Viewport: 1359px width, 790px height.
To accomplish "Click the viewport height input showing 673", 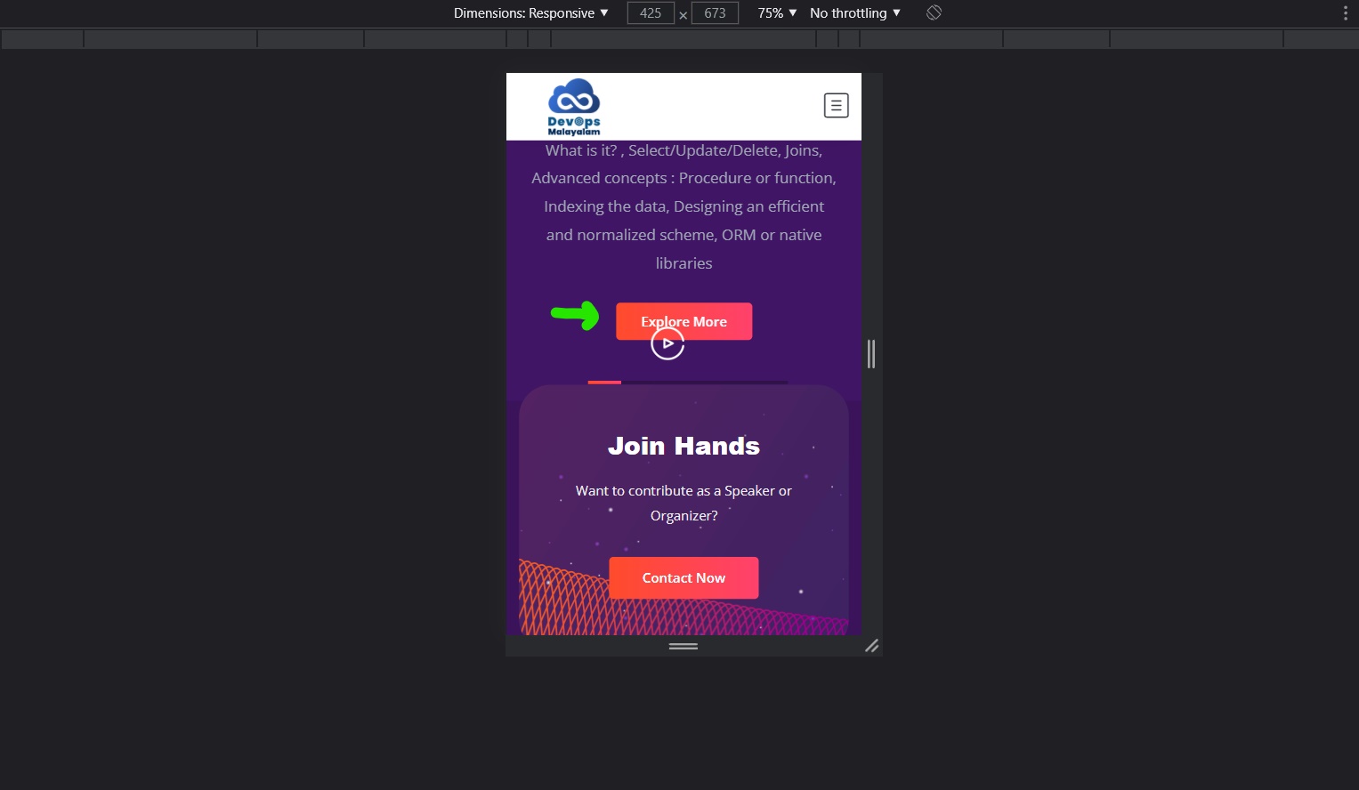I will pyautogui.click(x=715, y=12).
